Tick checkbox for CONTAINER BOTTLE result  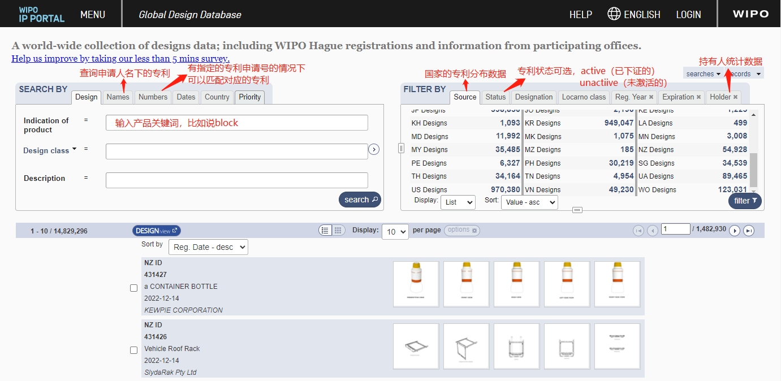(134, 288)
